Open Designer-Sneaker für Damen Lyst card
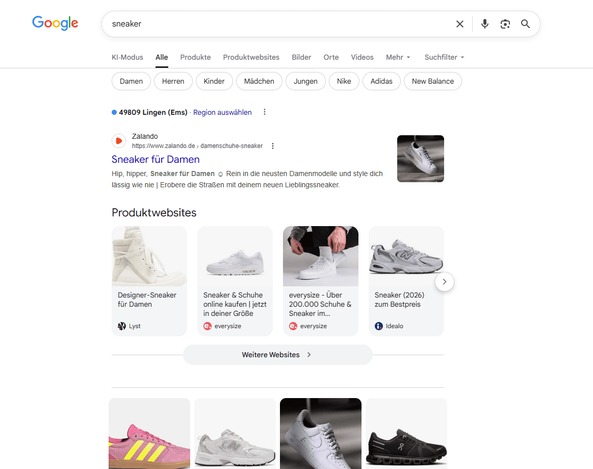Screen dimensions: 593x469 pyautogui.click(x=149, y=281)
